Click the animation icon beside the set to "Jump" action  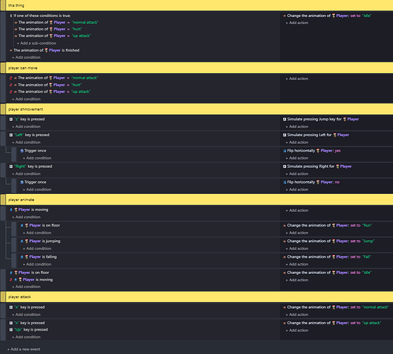click(285, 241)
